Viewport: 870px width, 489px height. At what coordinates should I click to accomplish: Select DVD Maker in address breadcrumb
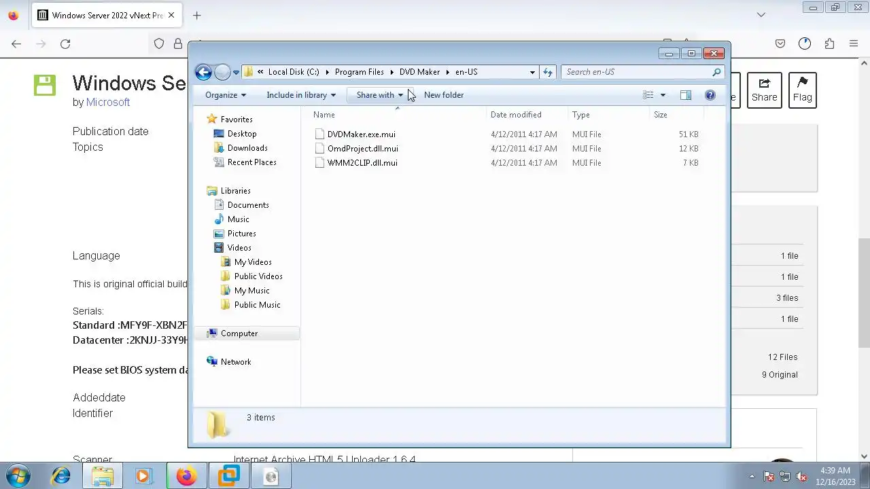click(419, 72)
